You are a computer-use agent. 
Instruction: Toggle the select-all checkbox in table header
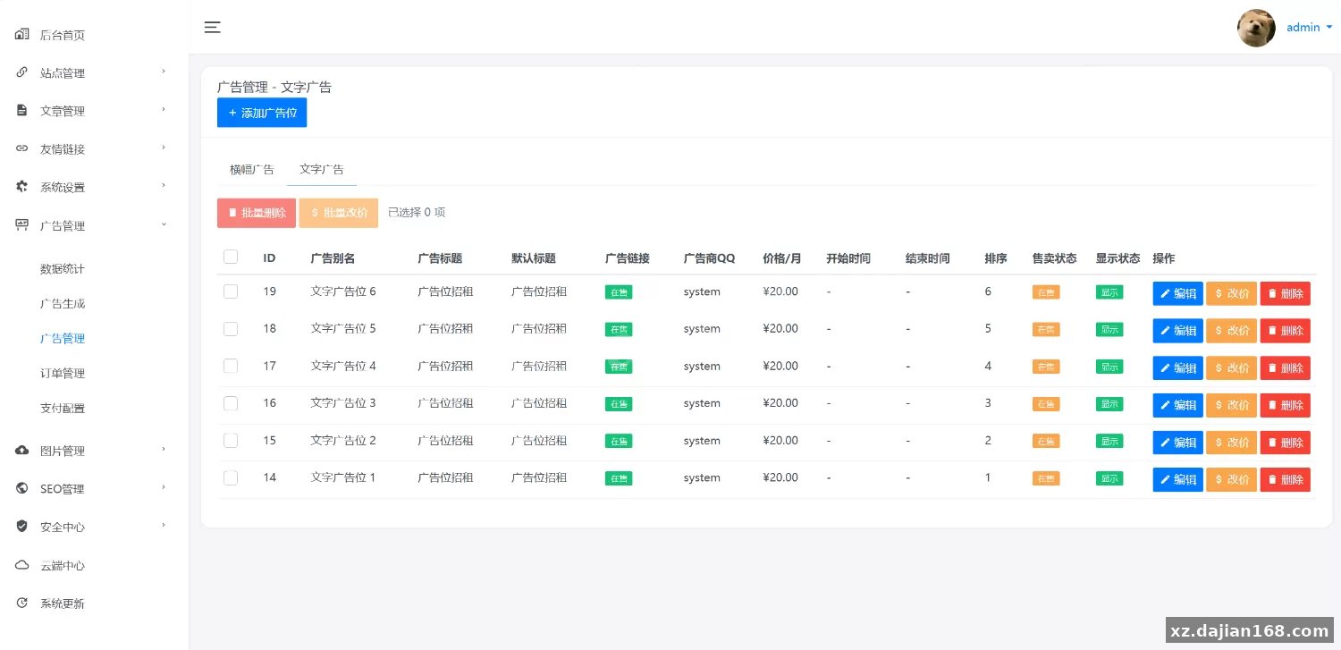pos(231,257)
